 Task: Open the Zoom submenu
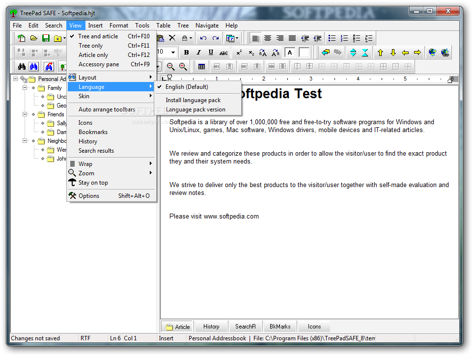pos(111,173)
